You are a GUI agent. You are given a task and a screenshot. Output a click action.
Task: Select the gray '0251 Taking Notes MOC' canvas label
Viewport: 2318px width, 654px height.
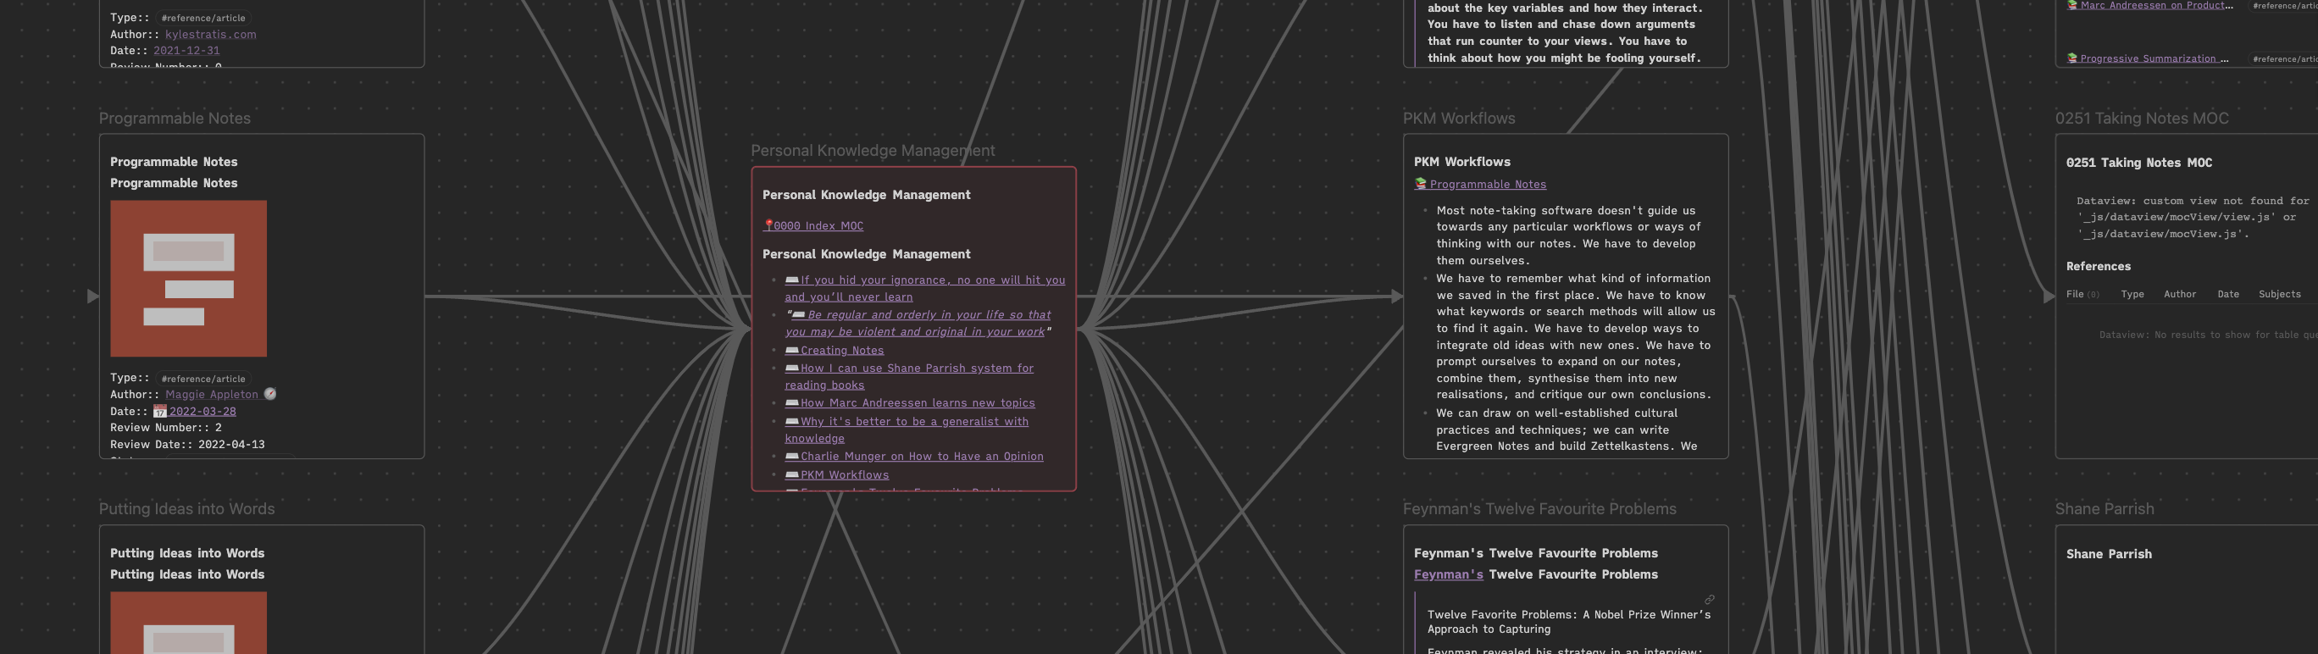(x=2142, y=118)
